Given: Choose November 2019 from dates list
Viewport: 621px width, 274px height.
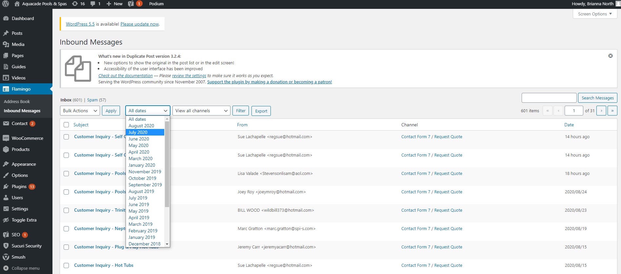Looking at the screenshot, I should pyautogui.click(x=145, y=172).
